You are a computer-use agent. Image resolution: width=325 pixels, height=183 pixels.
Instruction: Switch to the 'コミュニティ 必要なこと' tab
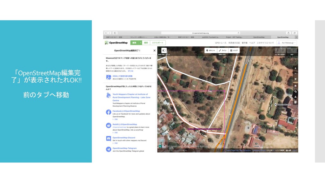click(139, 37)
